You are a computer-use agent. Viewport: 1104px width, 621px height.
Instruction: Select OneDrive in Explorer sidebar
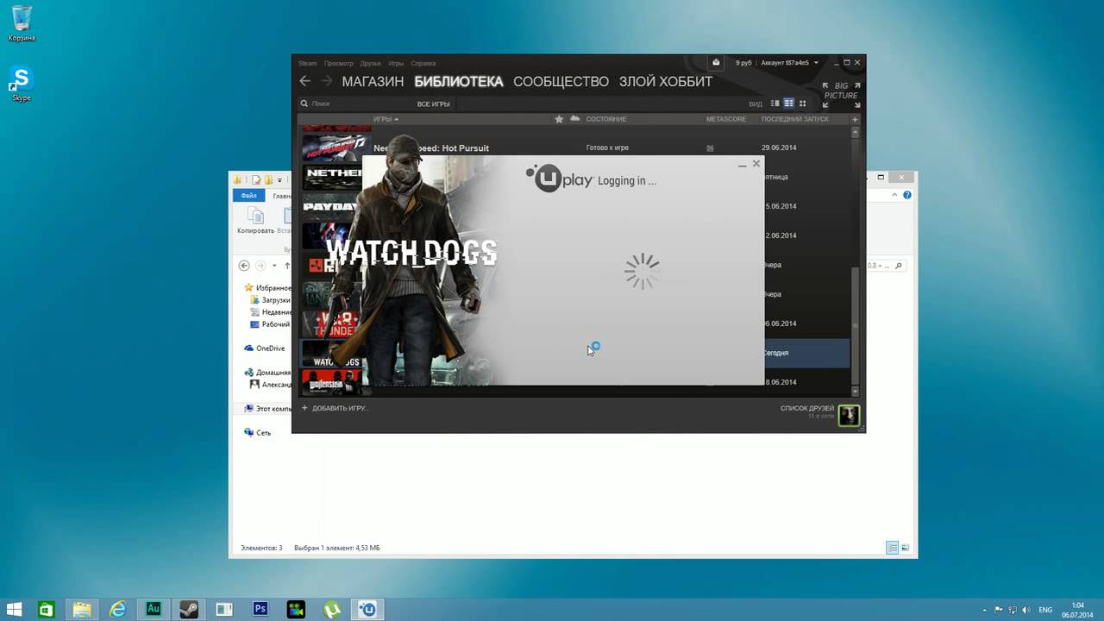point(265,348)
